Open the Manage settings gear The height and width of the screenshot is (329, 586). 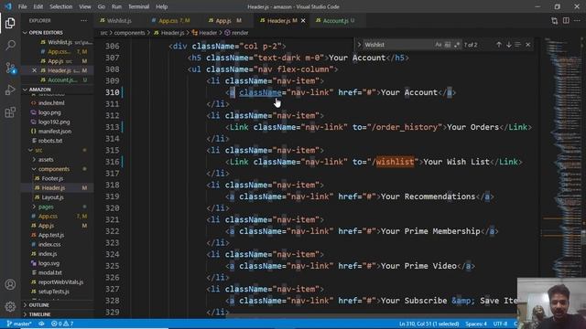[10, 307]
